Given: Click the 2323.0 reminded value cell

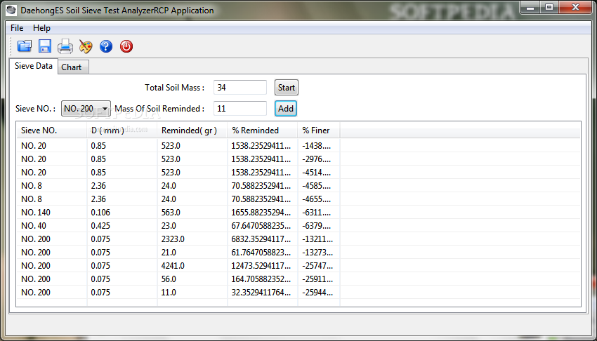Looking at the screenshot, I should [x=192, y=239].
